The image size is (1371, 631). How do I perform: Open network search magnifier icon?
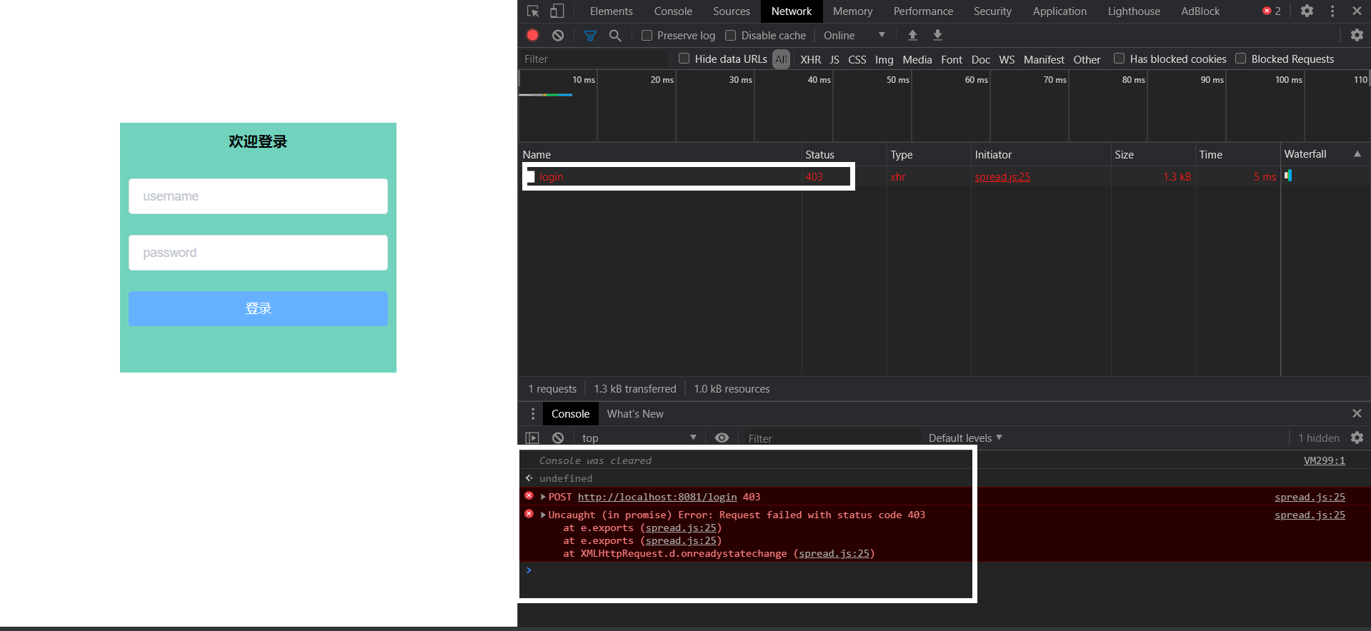tap(614, 35)
